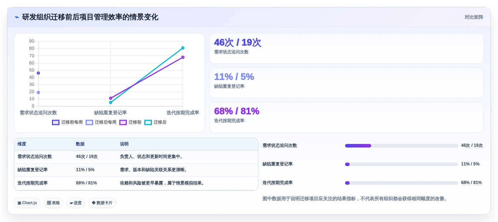Click the progress label 缺陷重复登记率
498x222 pixels.
(278, 164)
